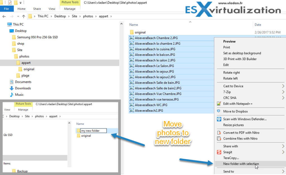The image size is (286, 175).
Task: Select the shop folder in the tree
Action: point(21,44)
